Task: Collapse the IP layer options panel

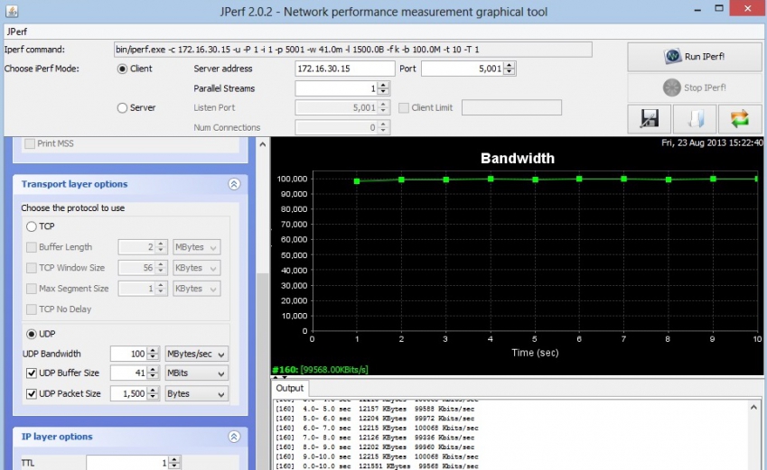Action: point(234,437)
